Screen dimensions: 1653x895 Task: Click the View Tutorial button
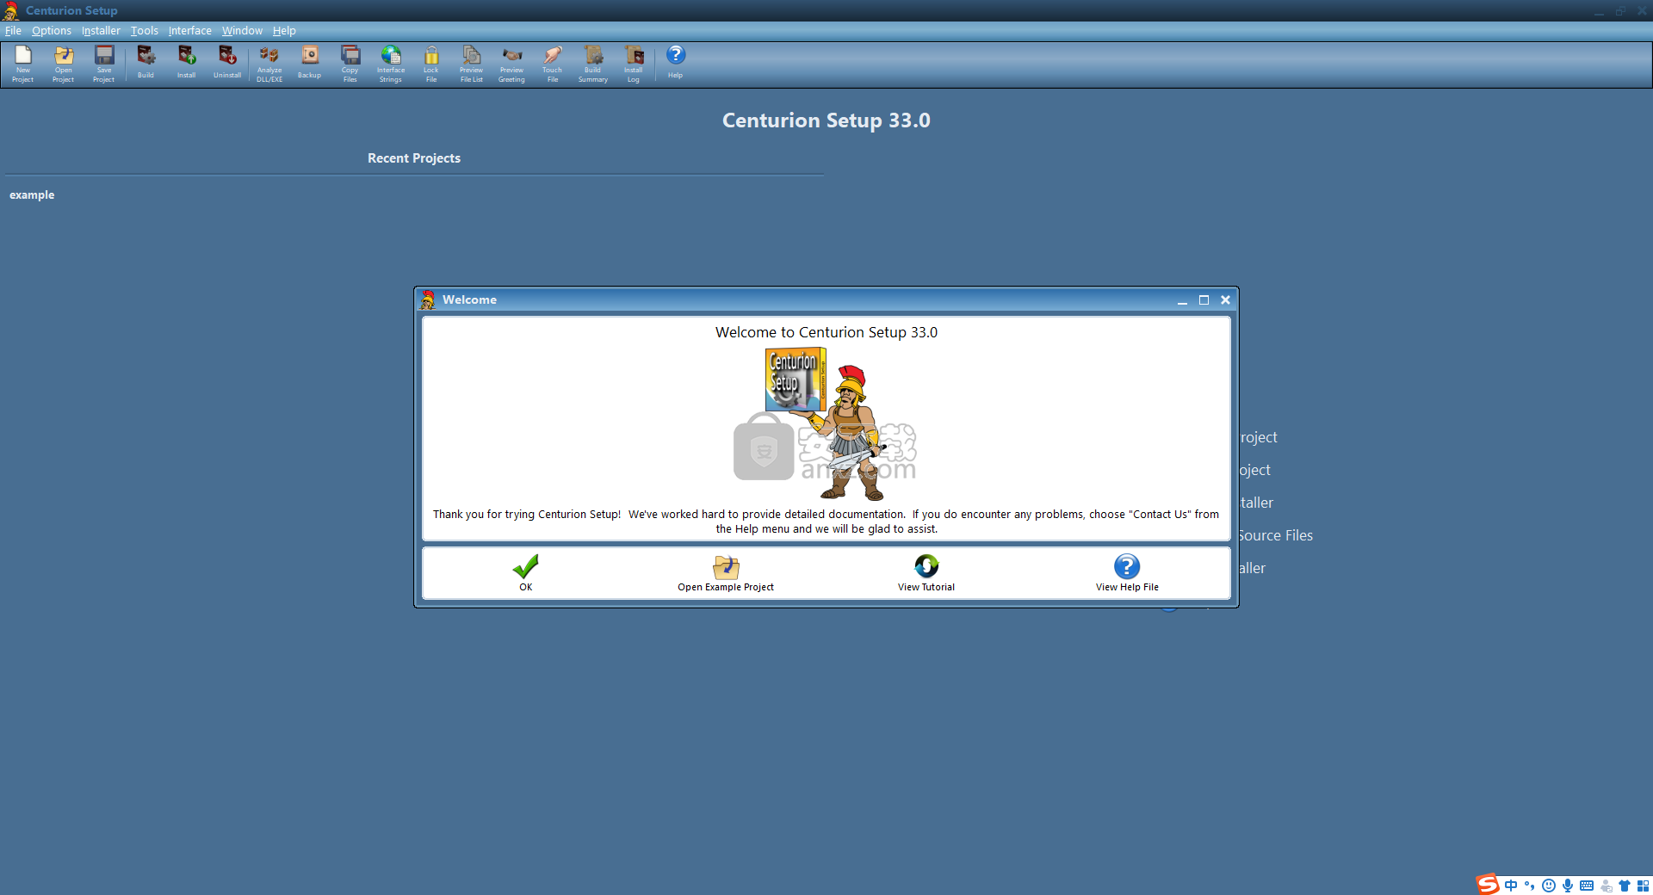click(x=926, y=573)
